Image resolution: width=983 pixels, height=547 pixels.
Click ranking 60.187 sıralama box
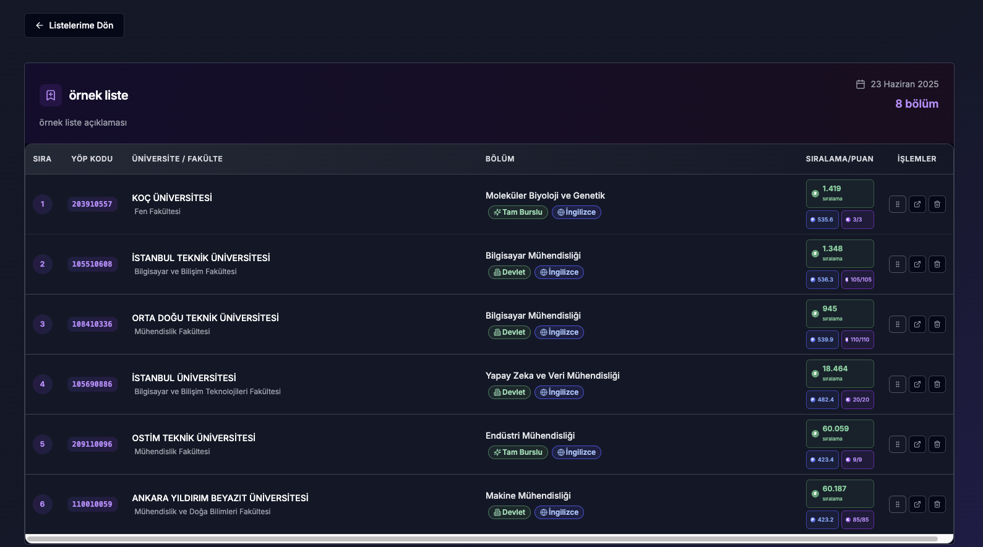click(x=839, y=494)
